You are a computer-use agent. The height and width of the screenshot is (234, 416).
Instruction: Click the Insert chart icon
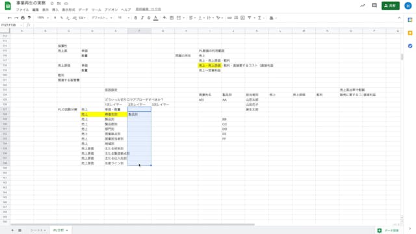pyautogui.click(x=242, y=18)
